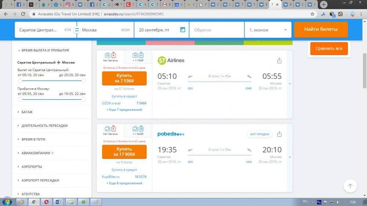Open Купить в кредит under S7 ticket

point(124,96)
